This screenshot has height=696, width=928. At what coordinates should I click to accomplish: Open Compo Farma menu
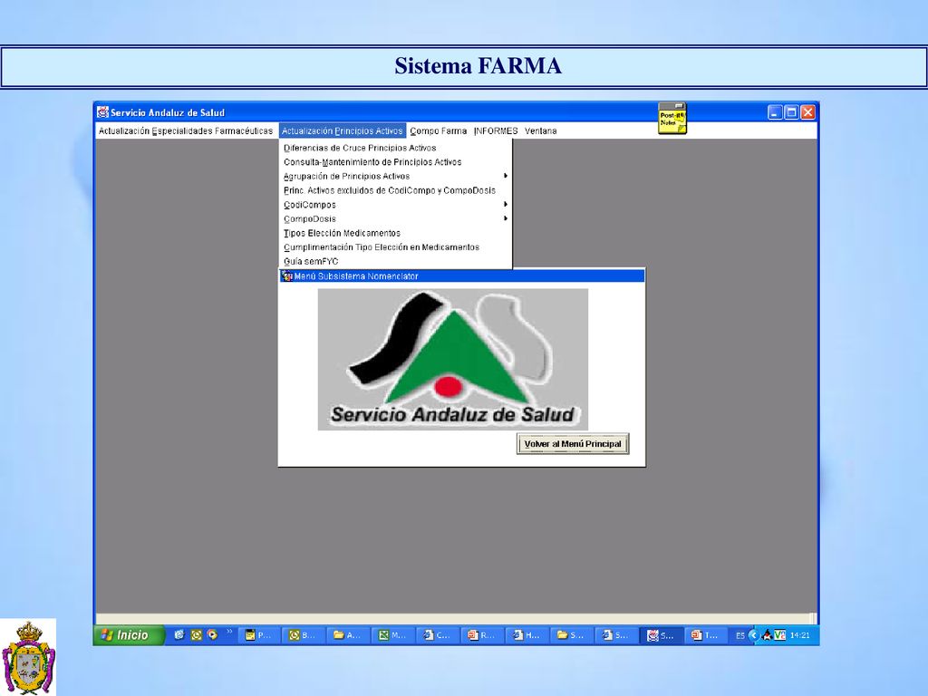438,130
